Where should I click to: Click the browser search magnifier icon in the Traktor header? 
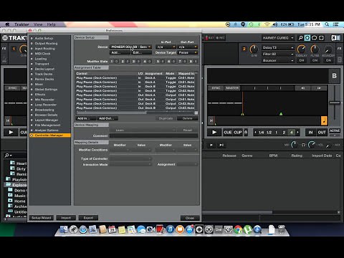[300, 38]
